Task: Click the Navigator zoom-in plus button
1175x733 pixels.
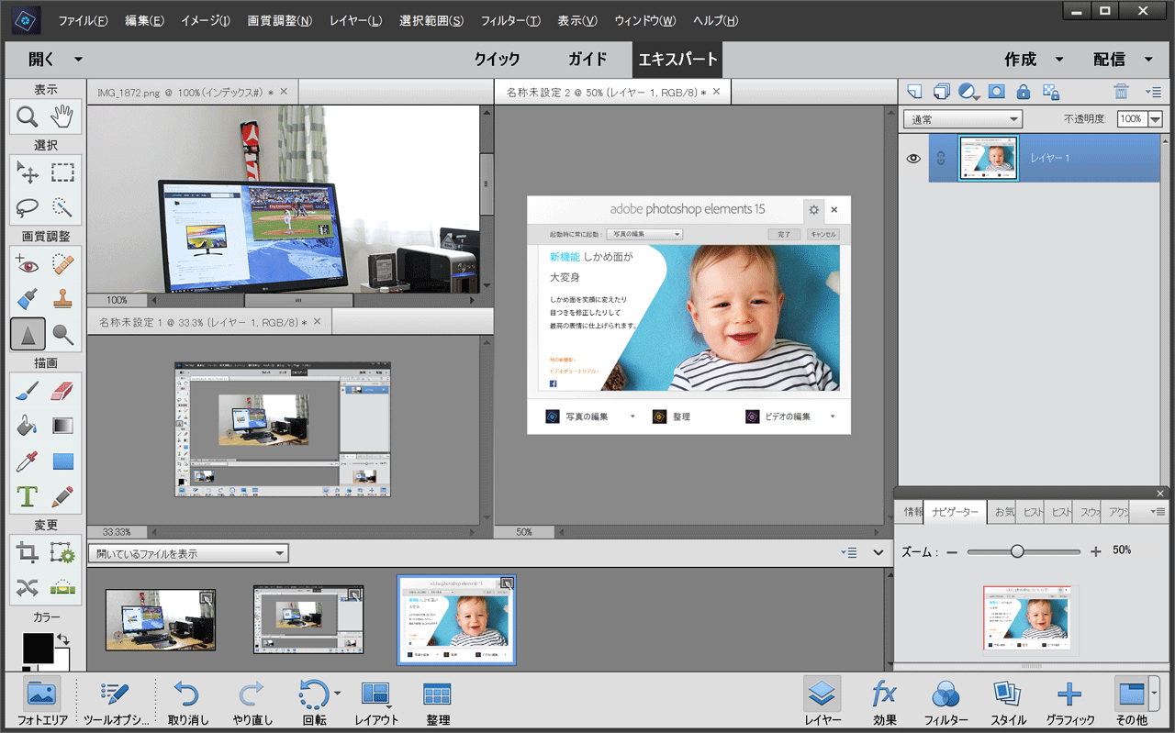Action: coord(1095,551)
